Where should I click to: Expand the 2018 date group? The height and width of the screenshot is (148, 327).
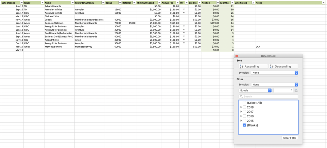[241, 107]
